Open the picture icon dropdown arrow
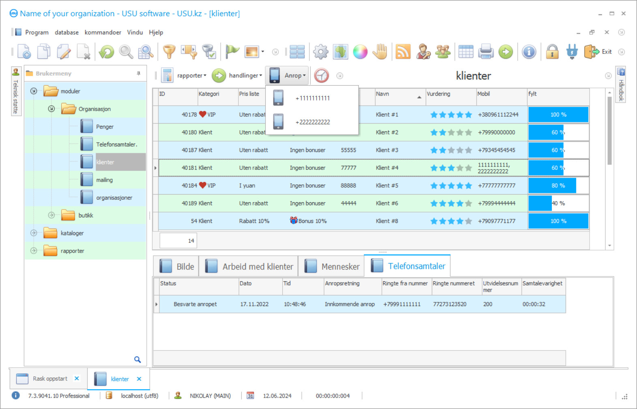637x409 pixels. [263, 52]
